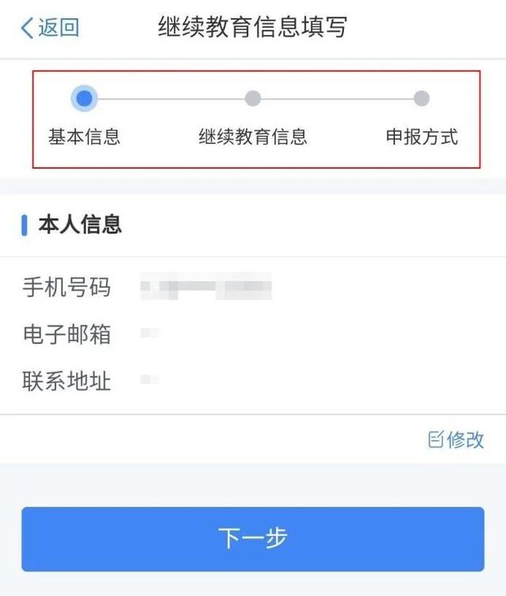
Task: Tap the 下一步 button
Action: (253, 539)
